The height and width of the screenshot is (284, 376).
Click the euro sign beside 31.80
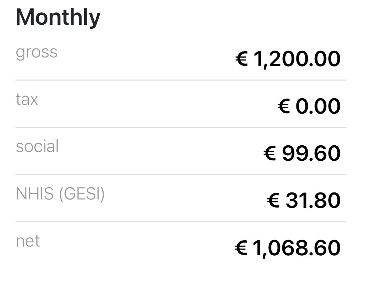pyautogui.click(x=273, y=200)
